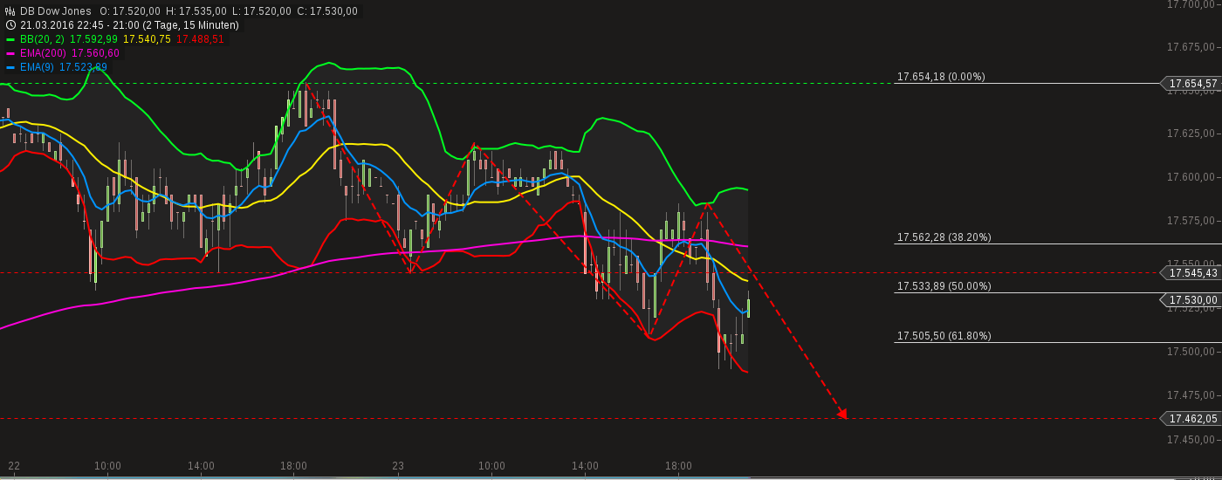The height and width of the screenshot is (480, 1222).
Task: Click the 18:00 label after date 23
Action: coord(678,466)
